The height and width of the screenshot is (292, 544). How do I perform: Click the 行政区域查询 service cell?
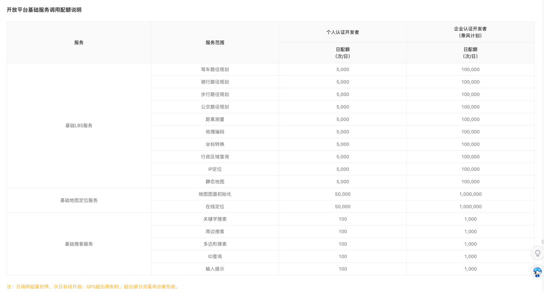(215, 157)
